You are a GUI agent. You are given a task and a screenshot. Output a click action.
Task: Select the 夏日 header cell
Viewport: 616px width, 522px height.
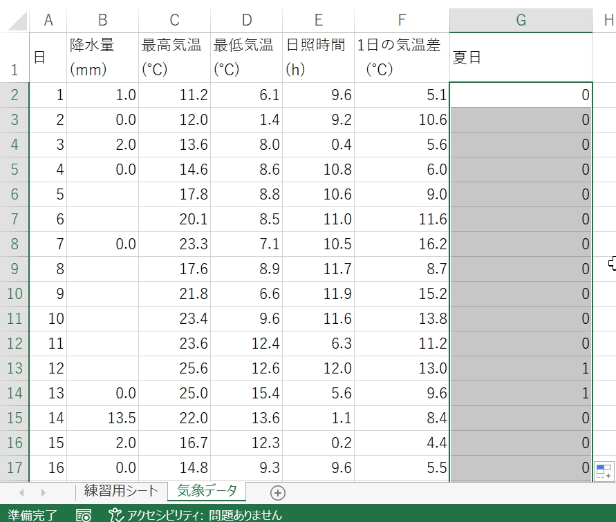pyautogui.click(x=521, y=58)
